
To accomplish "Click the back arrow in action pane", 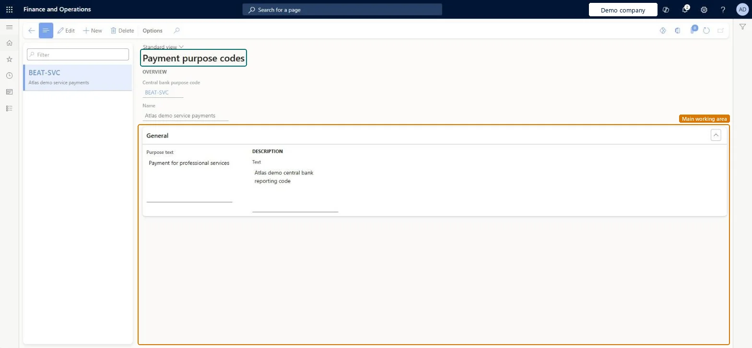I will pos(32,31).
